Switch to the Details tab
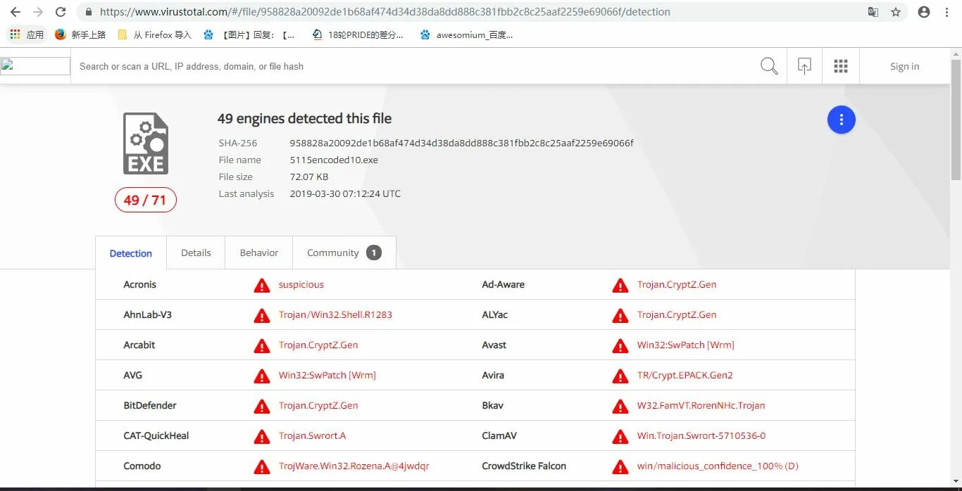 click(x=196, y=253)
